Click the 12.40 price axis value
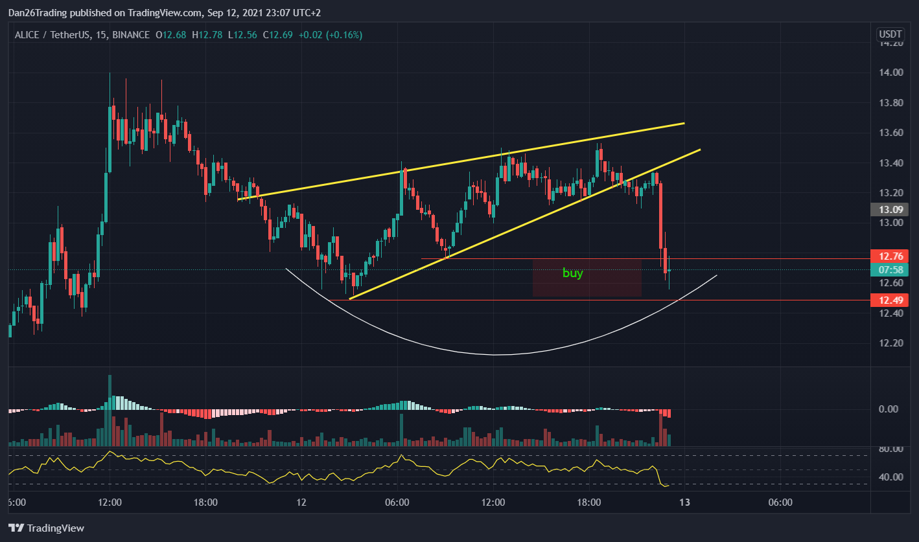The width and height of the screenshot is (919, 542). tap(890, 313)
